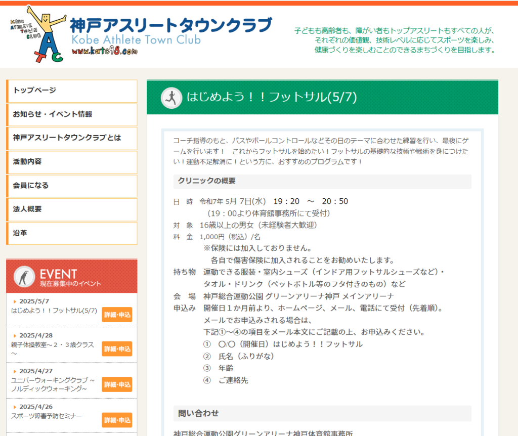Click the fee text 1,000円（税込）/名
518x436 pixels.
click(230, 237)
